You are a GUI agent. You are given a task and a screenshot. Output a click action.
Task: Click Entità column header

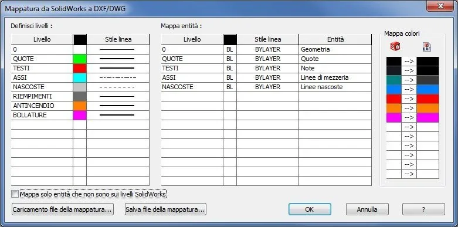click(335, 39)
